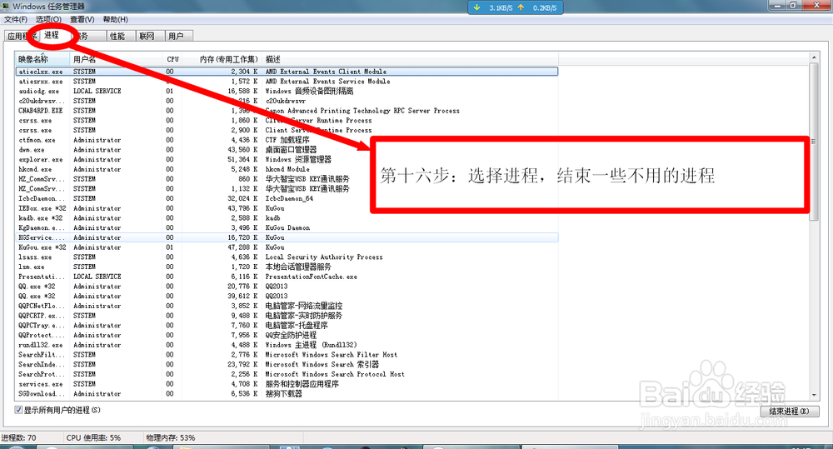Switch to the 性能 tab
This screenshot has height=449, width=833.
coord(117,36)
